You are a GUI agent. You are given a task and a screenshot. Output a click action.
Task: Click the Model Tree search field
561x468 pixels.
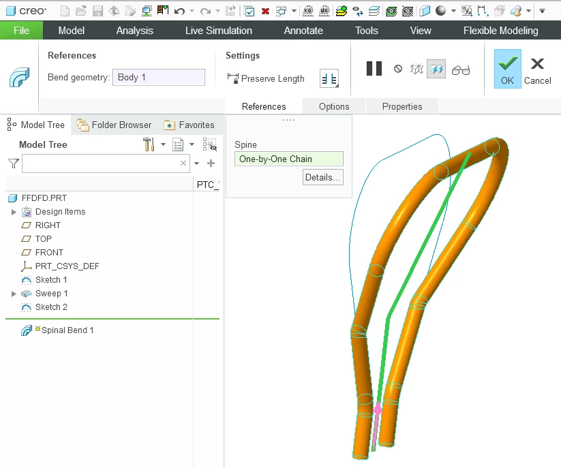(x=106, y=163)
